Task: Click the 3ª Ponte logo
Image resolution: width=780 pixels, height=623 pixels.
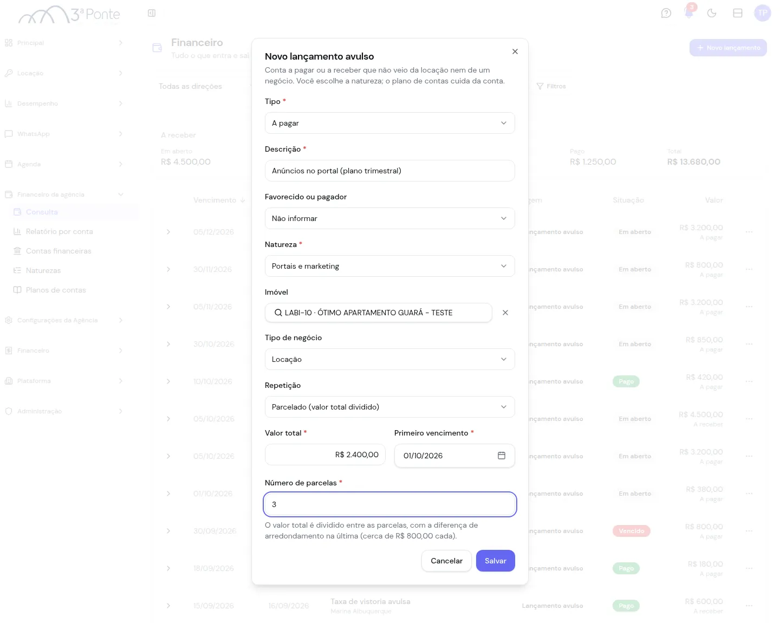Action: [69, 15]
